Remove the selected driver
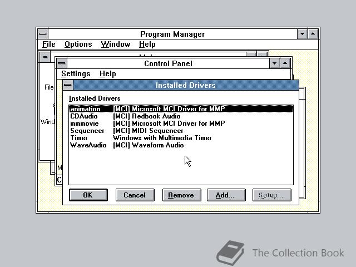Image resolution: width=356 pixels, height=267 pixels. point(182,195)
